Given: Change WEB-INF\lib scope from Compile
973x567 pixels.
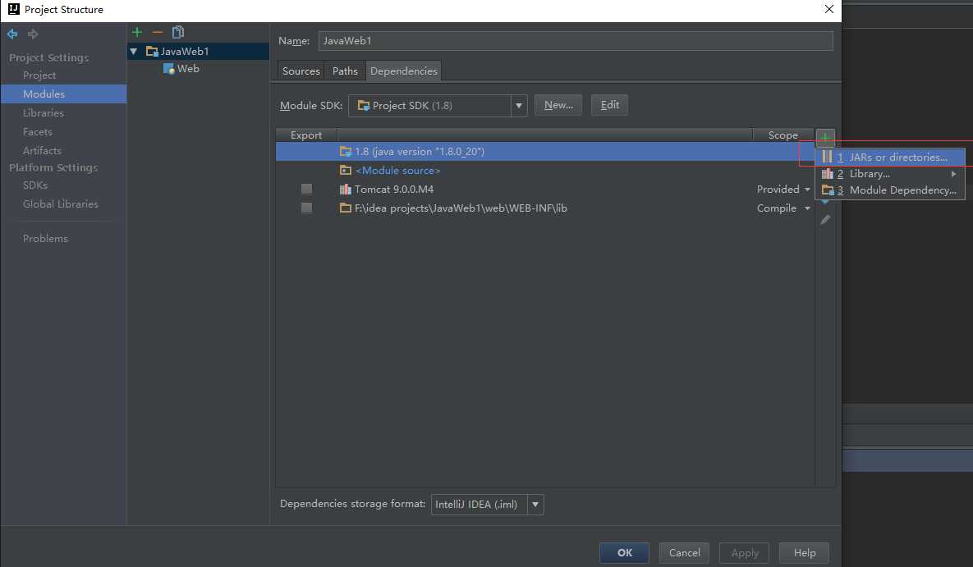Looking at the screenshot, I should [x=783, y=208].
